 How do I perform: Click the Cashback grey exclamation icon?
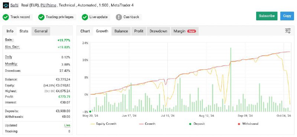tap(119, 17)
